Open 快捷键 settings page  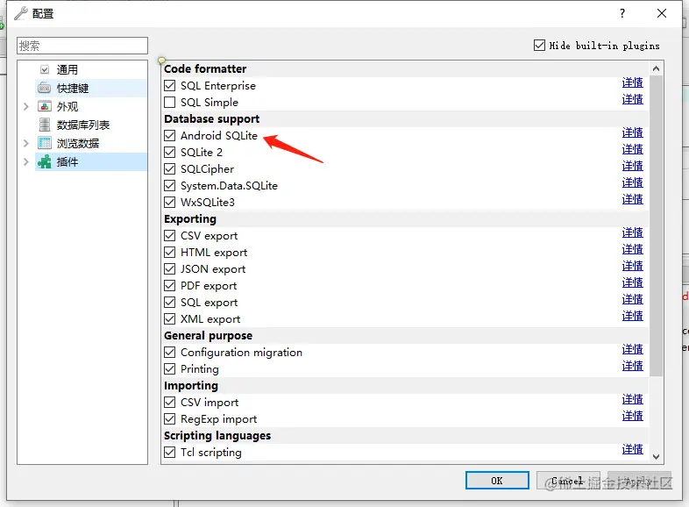point(73,88)
